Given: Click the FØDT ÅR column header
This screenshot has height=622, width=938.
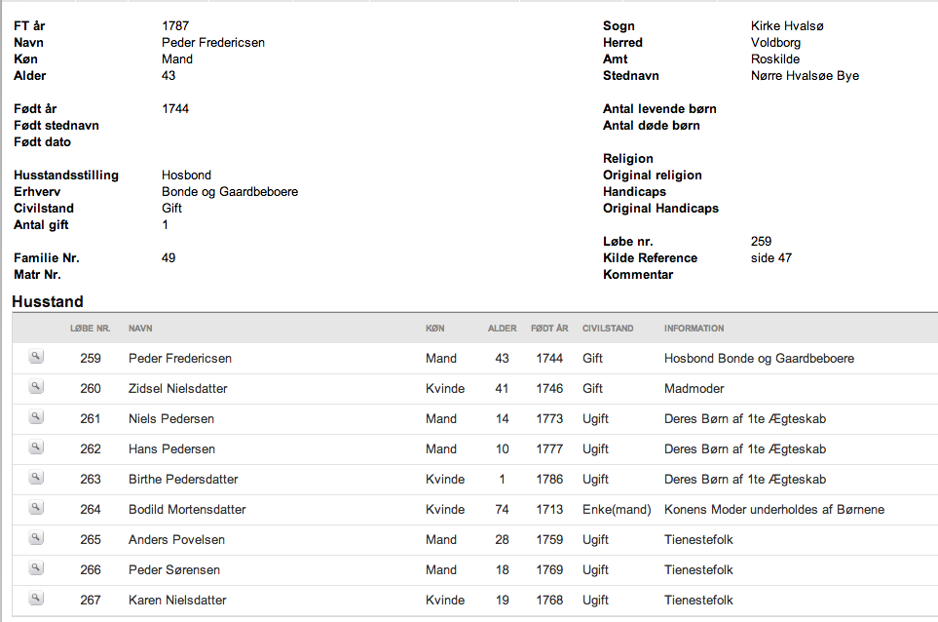Looking at the screenshot, I should tap(549, 329).
